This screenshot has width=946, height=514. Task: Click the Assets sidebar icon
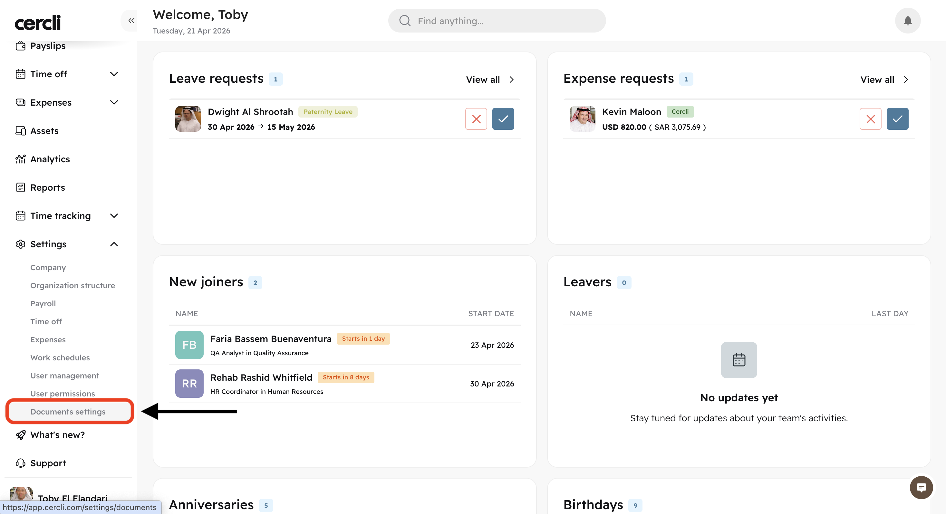point(21,131)
